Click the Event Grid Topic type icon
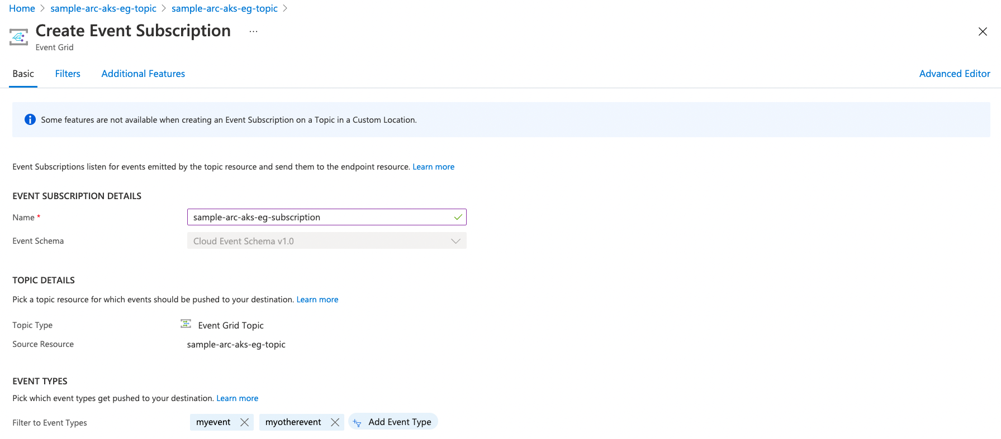The image size is (1001, 439). coord(186,324)
